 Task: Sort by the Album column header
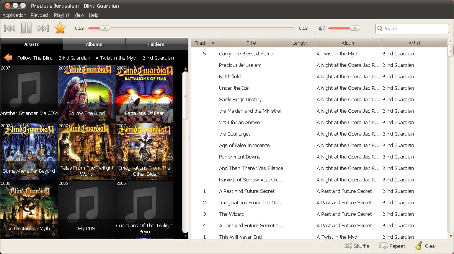pos(348,43)
